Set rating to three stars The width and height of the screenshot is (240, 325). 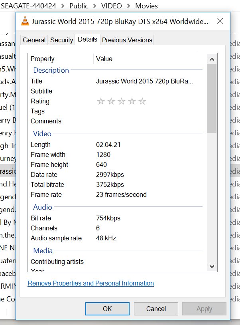click(x=122, y=101)
